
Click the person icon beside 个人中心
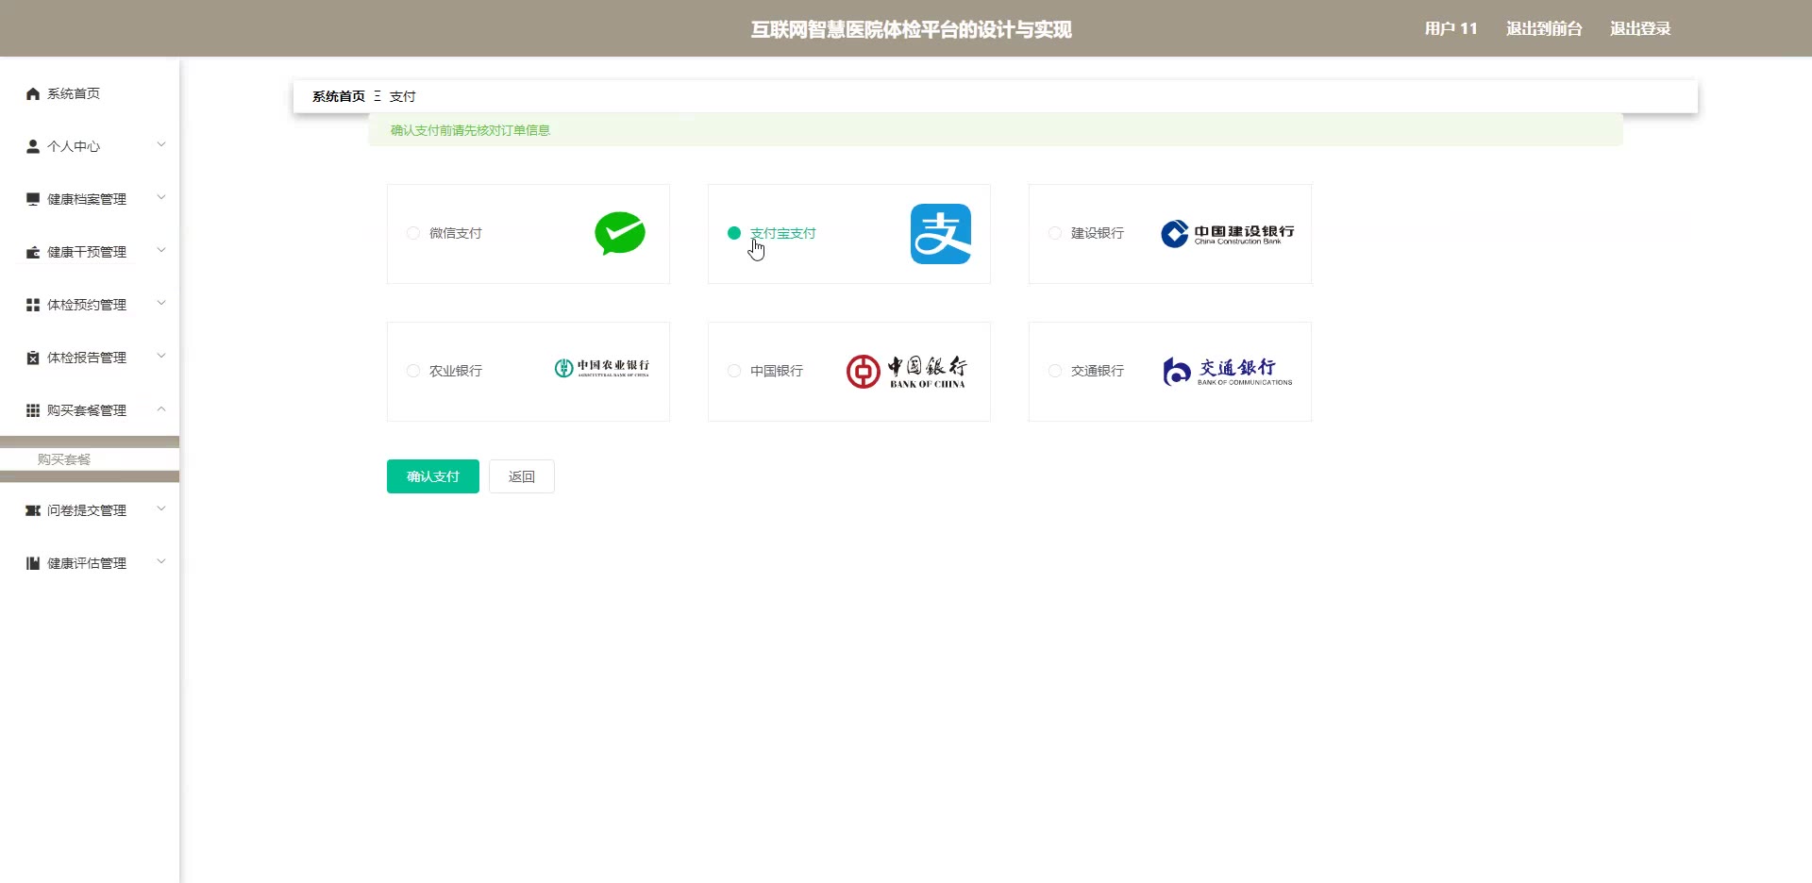tap(33, 146)
